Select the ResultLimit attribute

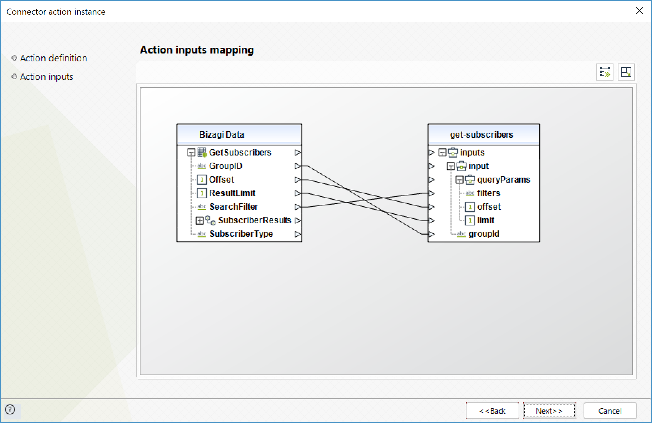pos(232,193)
